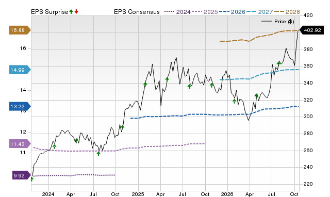Toggle the 2025 consensus series in the legend
This screenshot has width=330, height=197.
[x=205, y=12]
